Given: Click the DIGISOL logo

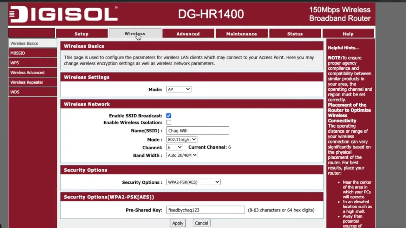Looking at the screenshot, I should 64,15.
